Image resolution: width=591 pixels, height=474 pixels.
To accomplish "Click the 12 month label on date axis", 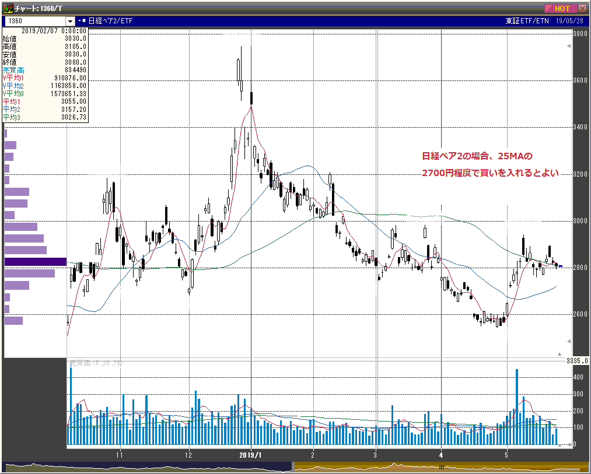I will pyautogui.click(x=188, y=455).
